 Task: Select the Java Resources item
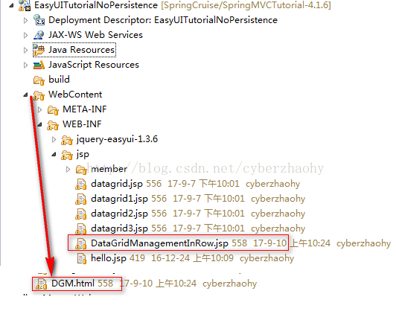[x=82, y=50]
